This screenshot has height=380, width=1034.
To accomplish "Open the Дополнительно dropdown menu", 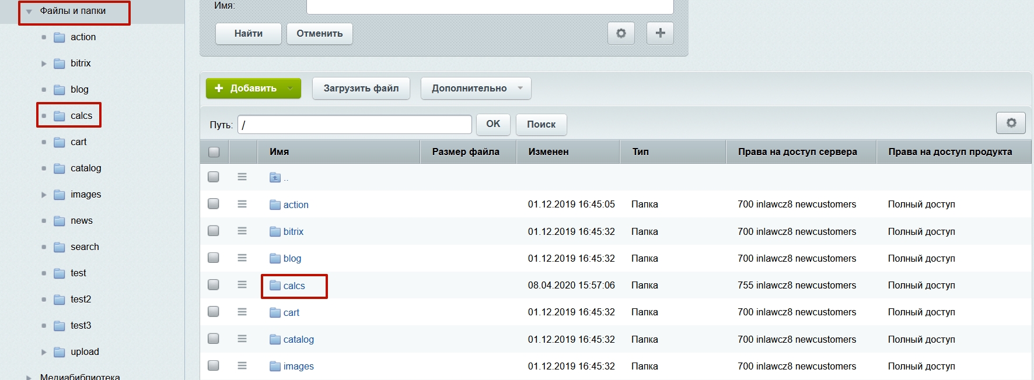I will 476,89.
